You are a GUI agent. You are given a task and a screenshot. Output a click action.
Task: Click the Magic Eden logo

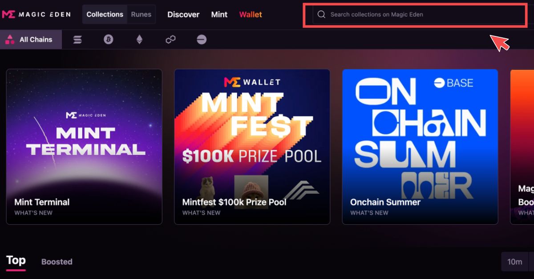36,14
